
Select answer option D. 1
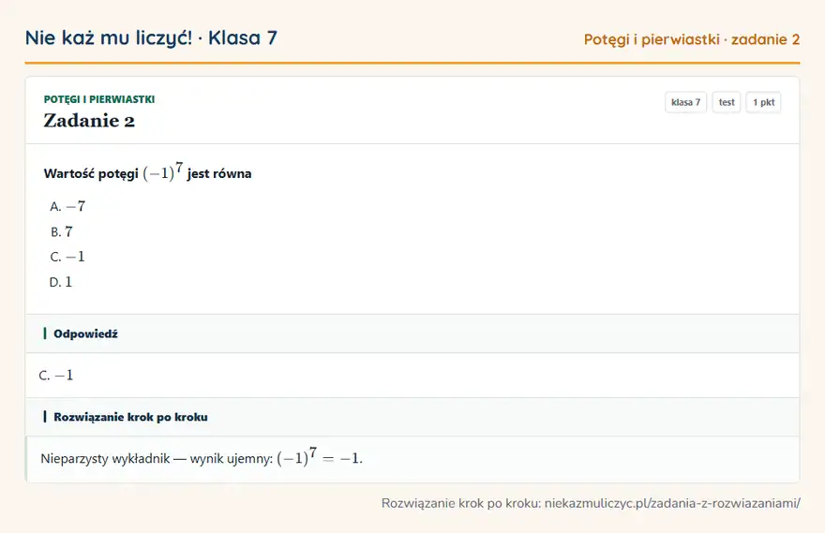61,282
